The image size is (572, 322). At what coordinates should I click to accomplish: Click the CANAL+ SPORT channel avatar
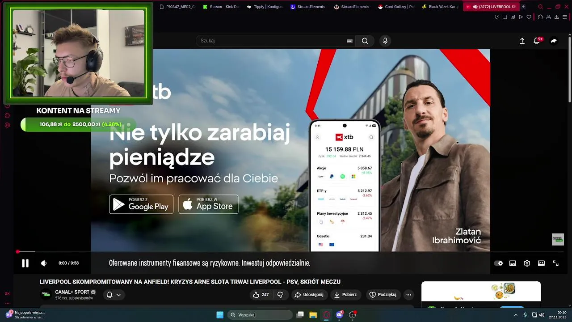(x=46, y=294)
